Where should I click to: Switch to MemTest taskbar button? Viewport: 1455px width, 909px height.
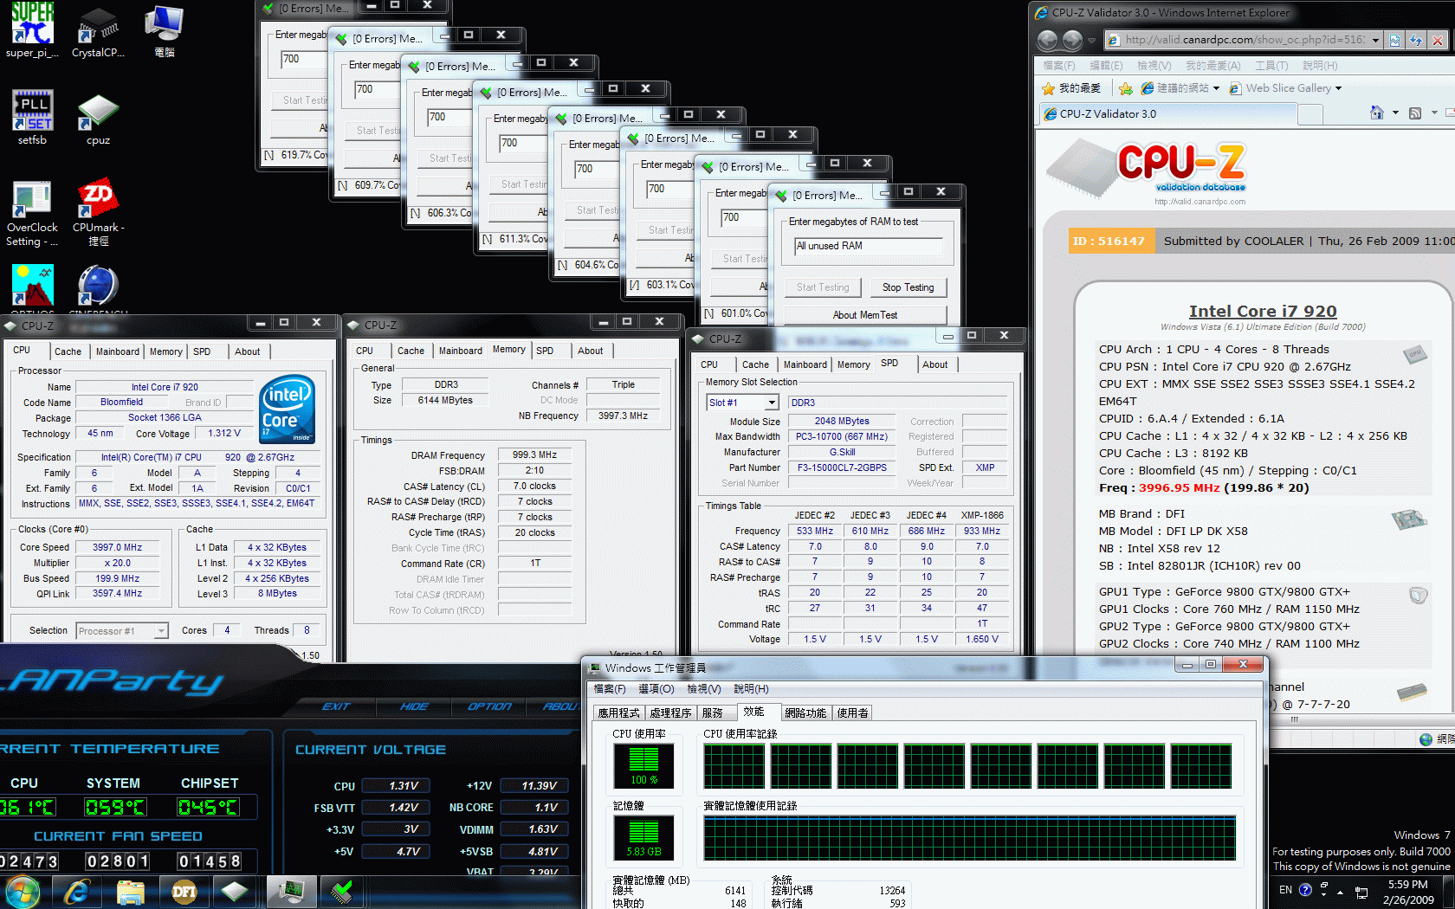point(343,892)
